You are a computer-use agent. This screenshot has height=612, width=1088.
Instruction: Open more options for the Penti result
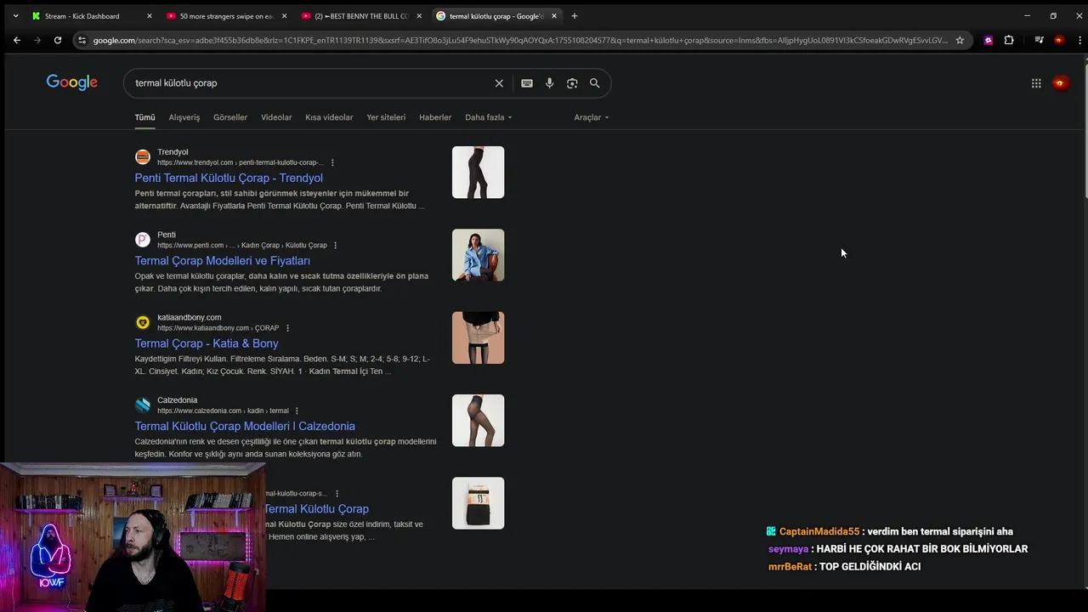click(335, 246)
